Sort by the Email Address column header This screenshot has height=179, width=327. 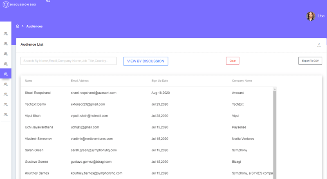pos(80,81)
